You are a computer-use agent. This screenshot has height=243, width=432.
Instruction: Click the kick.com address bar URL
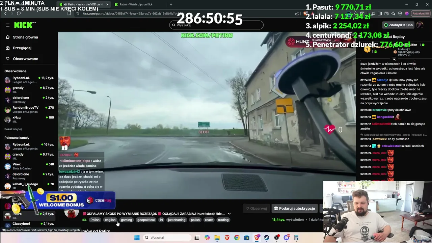click(133, 13)
